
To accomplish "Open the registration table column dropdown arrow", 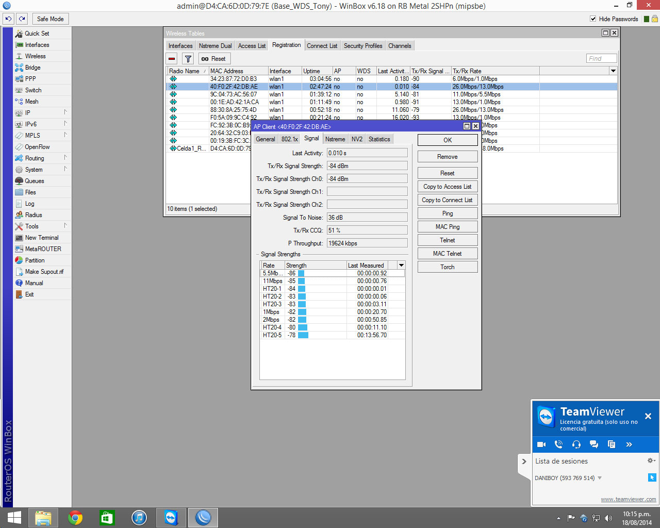I will [613, 71].
